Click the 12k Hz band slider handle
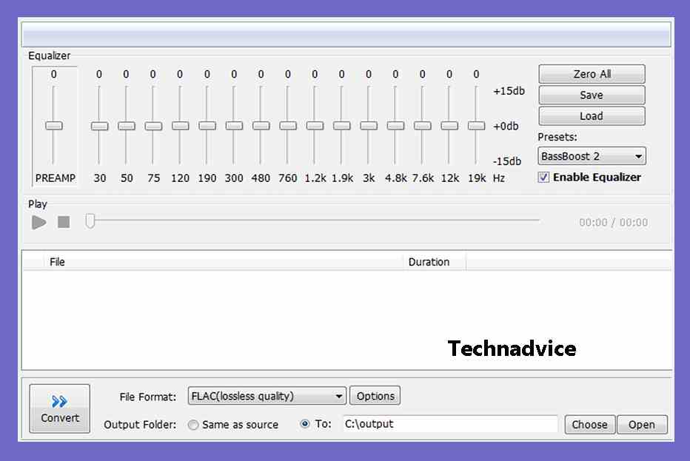The width and height of the screenshot is (690, 461). point(449,126)
